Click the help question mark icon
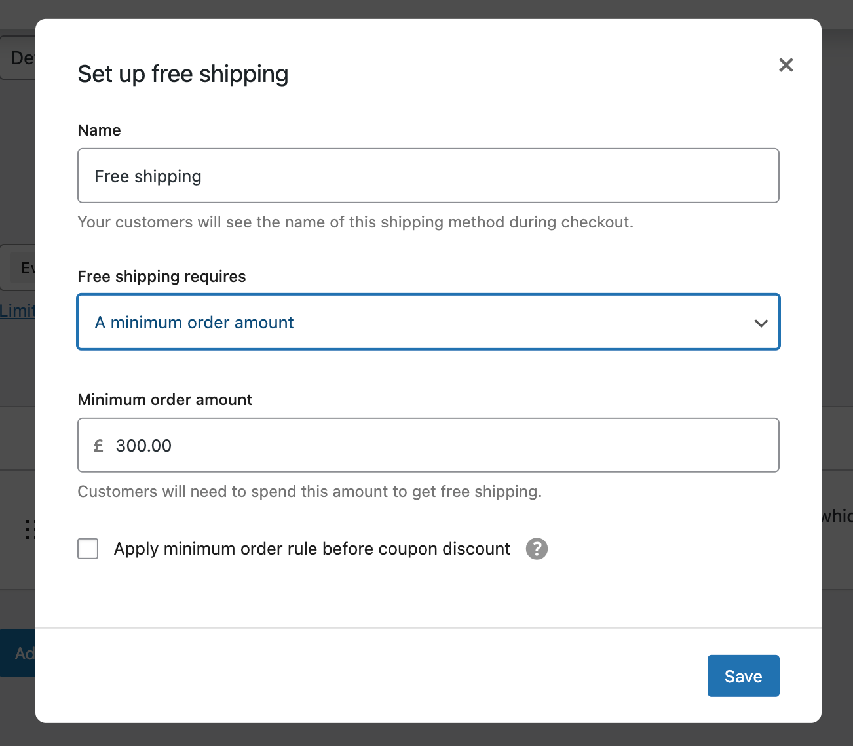853x746 pixels. click(x=537, y=549)
